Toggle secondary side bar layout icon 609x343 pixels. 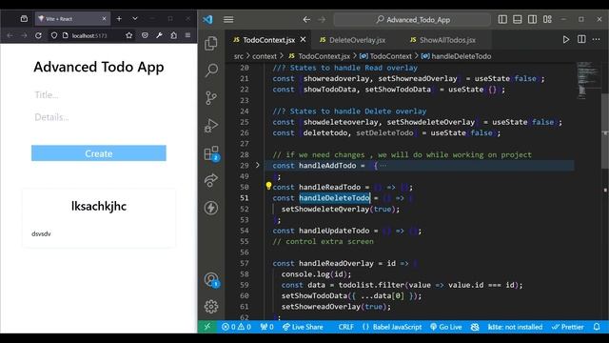(x=532, y=19)
